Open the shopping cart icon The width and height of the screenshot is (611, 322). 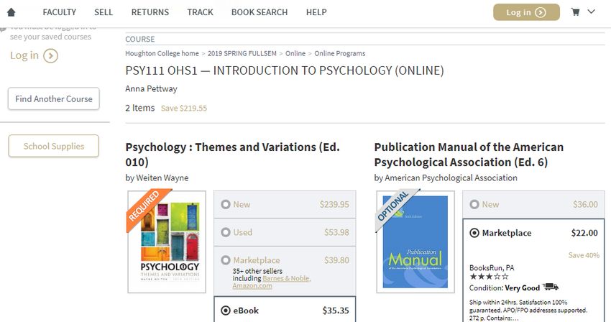pos(575,12)
